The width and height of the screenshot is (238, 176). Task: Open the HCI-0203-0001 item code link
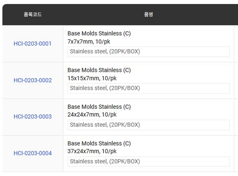point(32,44)
